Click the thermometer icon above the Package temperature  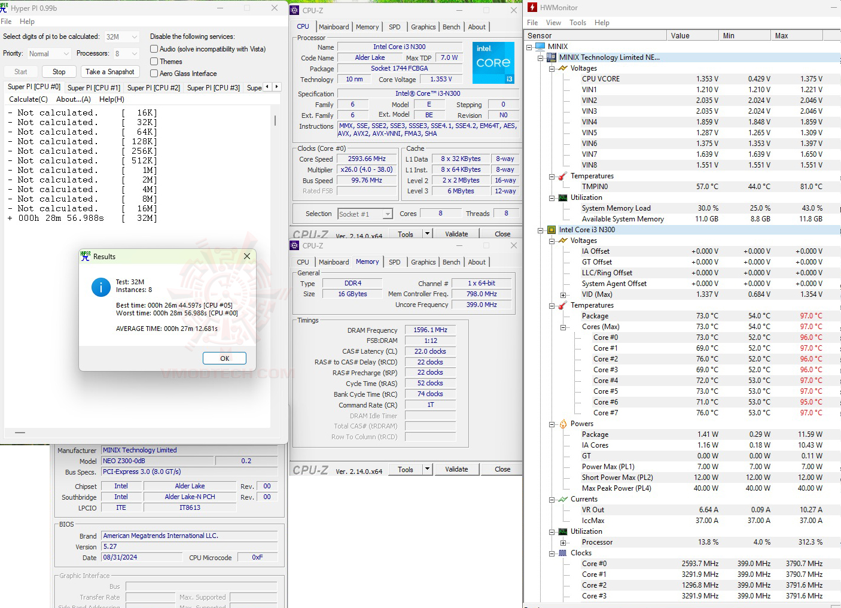pyautogui.click(x=562, y=305)
